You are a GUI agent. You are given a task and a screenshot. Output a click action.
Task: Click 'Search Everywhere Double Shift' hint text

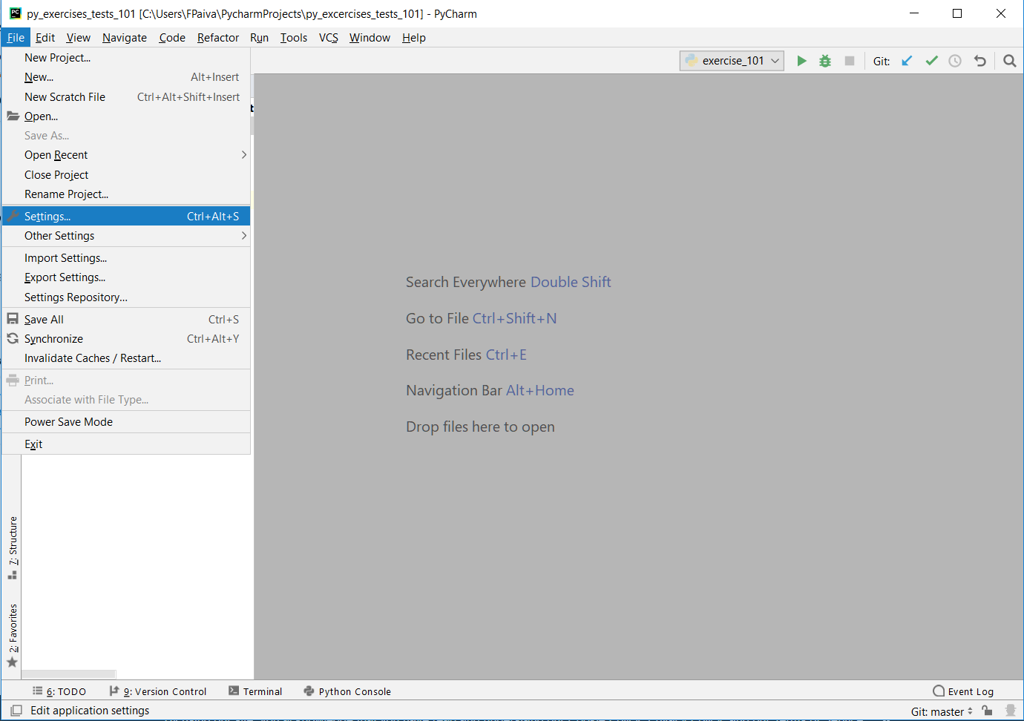pyautogui.click(x=508, y=282)
